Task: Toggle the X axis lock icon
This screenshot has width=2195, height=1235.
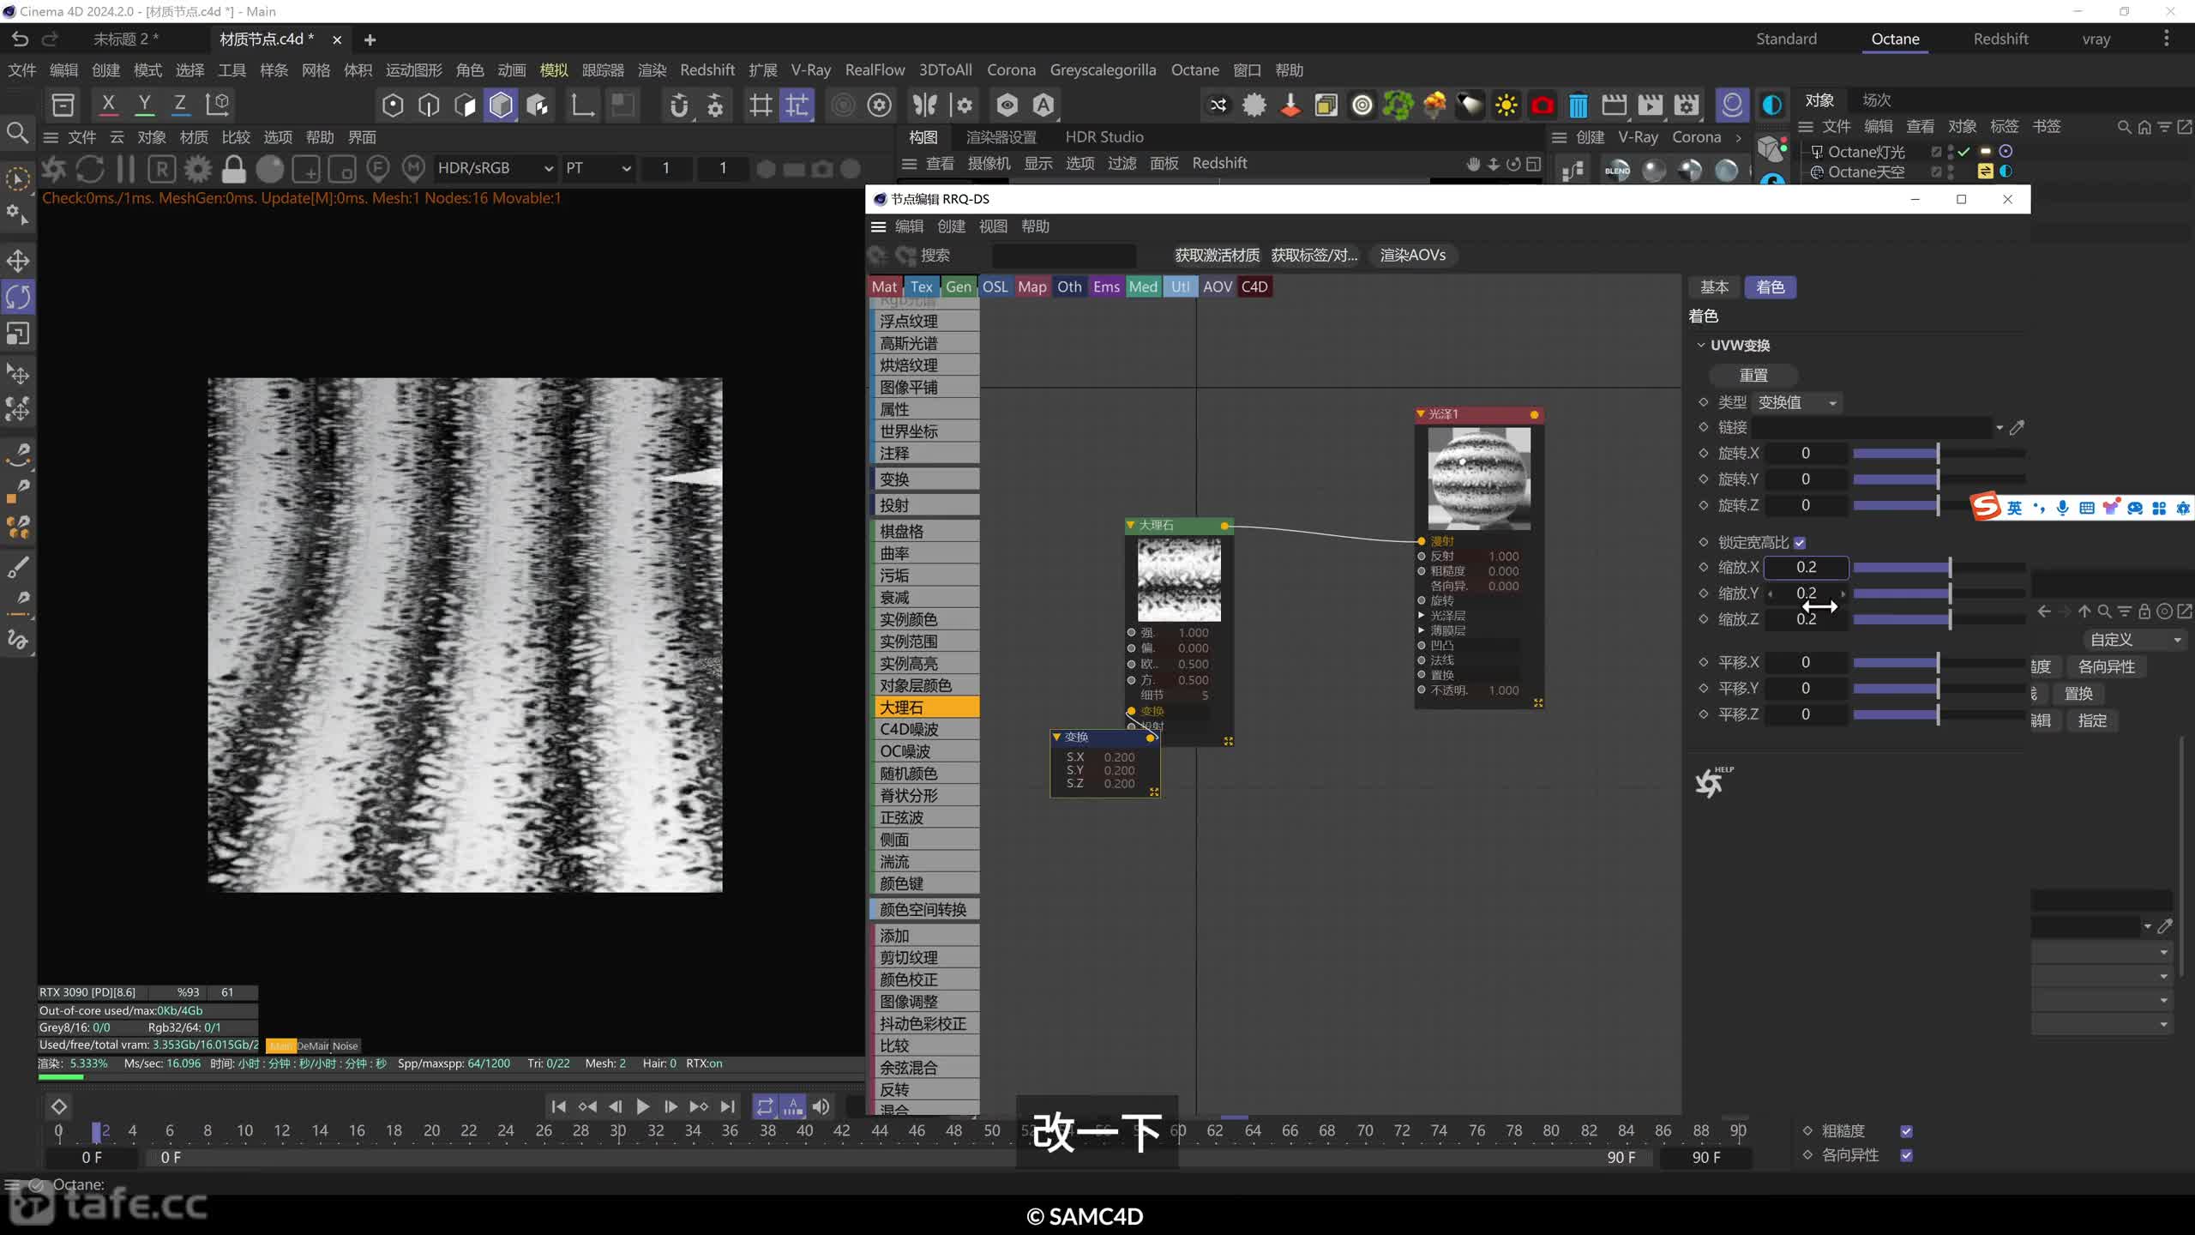Action: [x=108, y=105]
